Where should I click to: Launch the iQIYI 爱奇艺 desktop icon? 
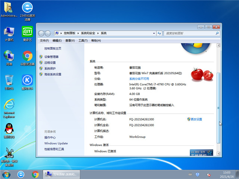[27, 34]
